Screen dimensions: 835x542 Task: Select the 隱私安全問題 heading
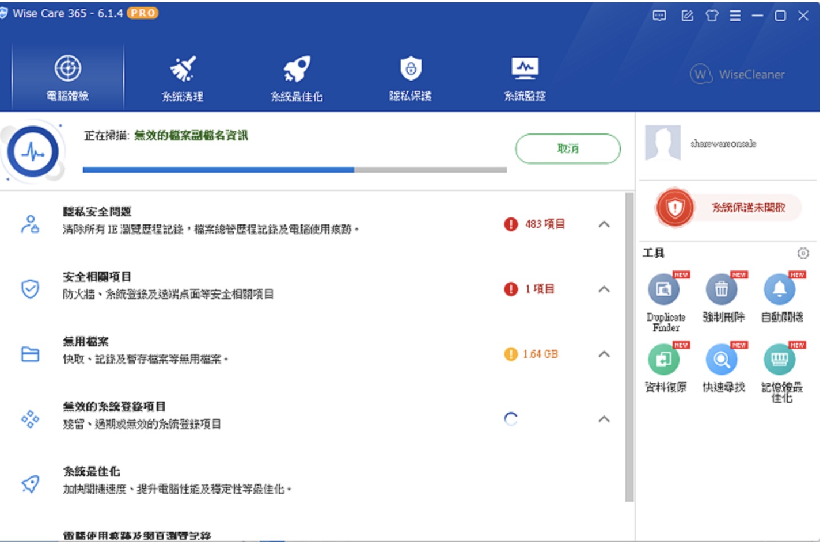click(97, 212)
